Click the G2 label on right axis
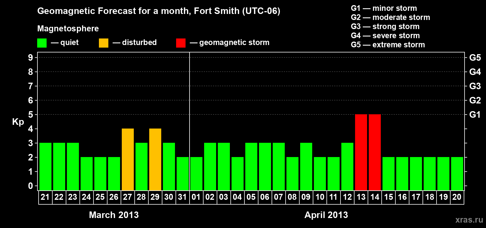The height and width of the screenshot is (228, 486). click(475, 100)
